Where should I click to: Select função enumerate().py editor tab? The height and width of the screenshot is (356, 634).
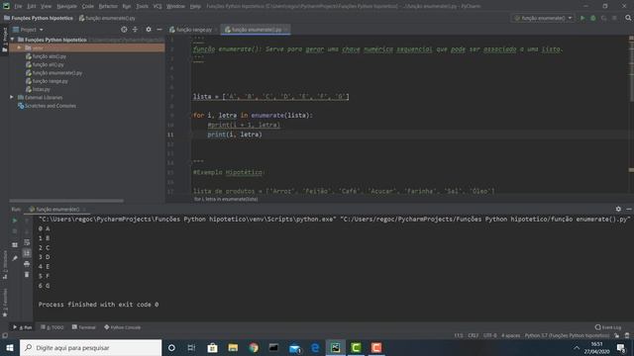tap(256, 30)
